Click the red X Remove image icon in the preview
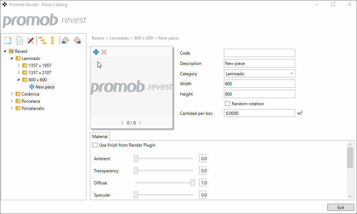The width and height of the screenshot is (357, 214). coord(104,52)
